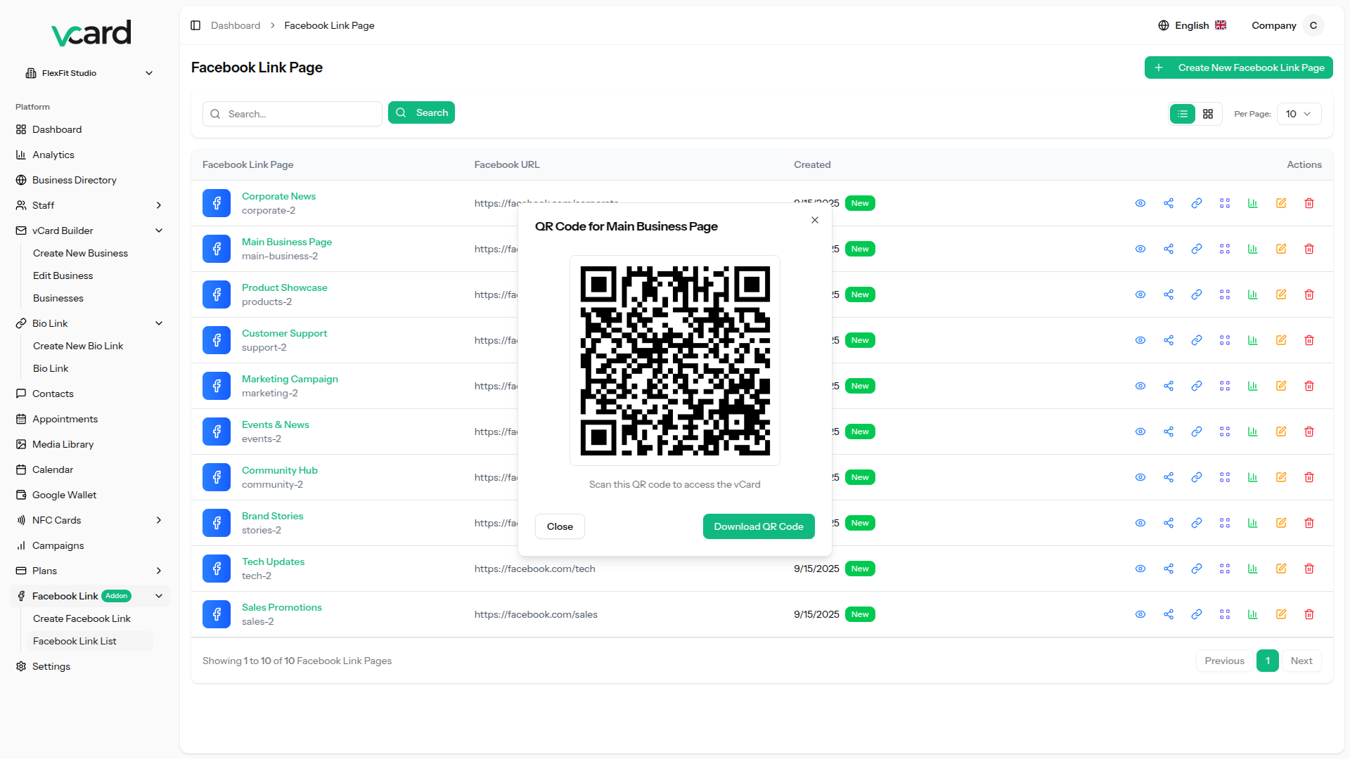View the Product Showcase page (eye icon)
This screenshot has width=1350, height=759.
coord(1140,294)
